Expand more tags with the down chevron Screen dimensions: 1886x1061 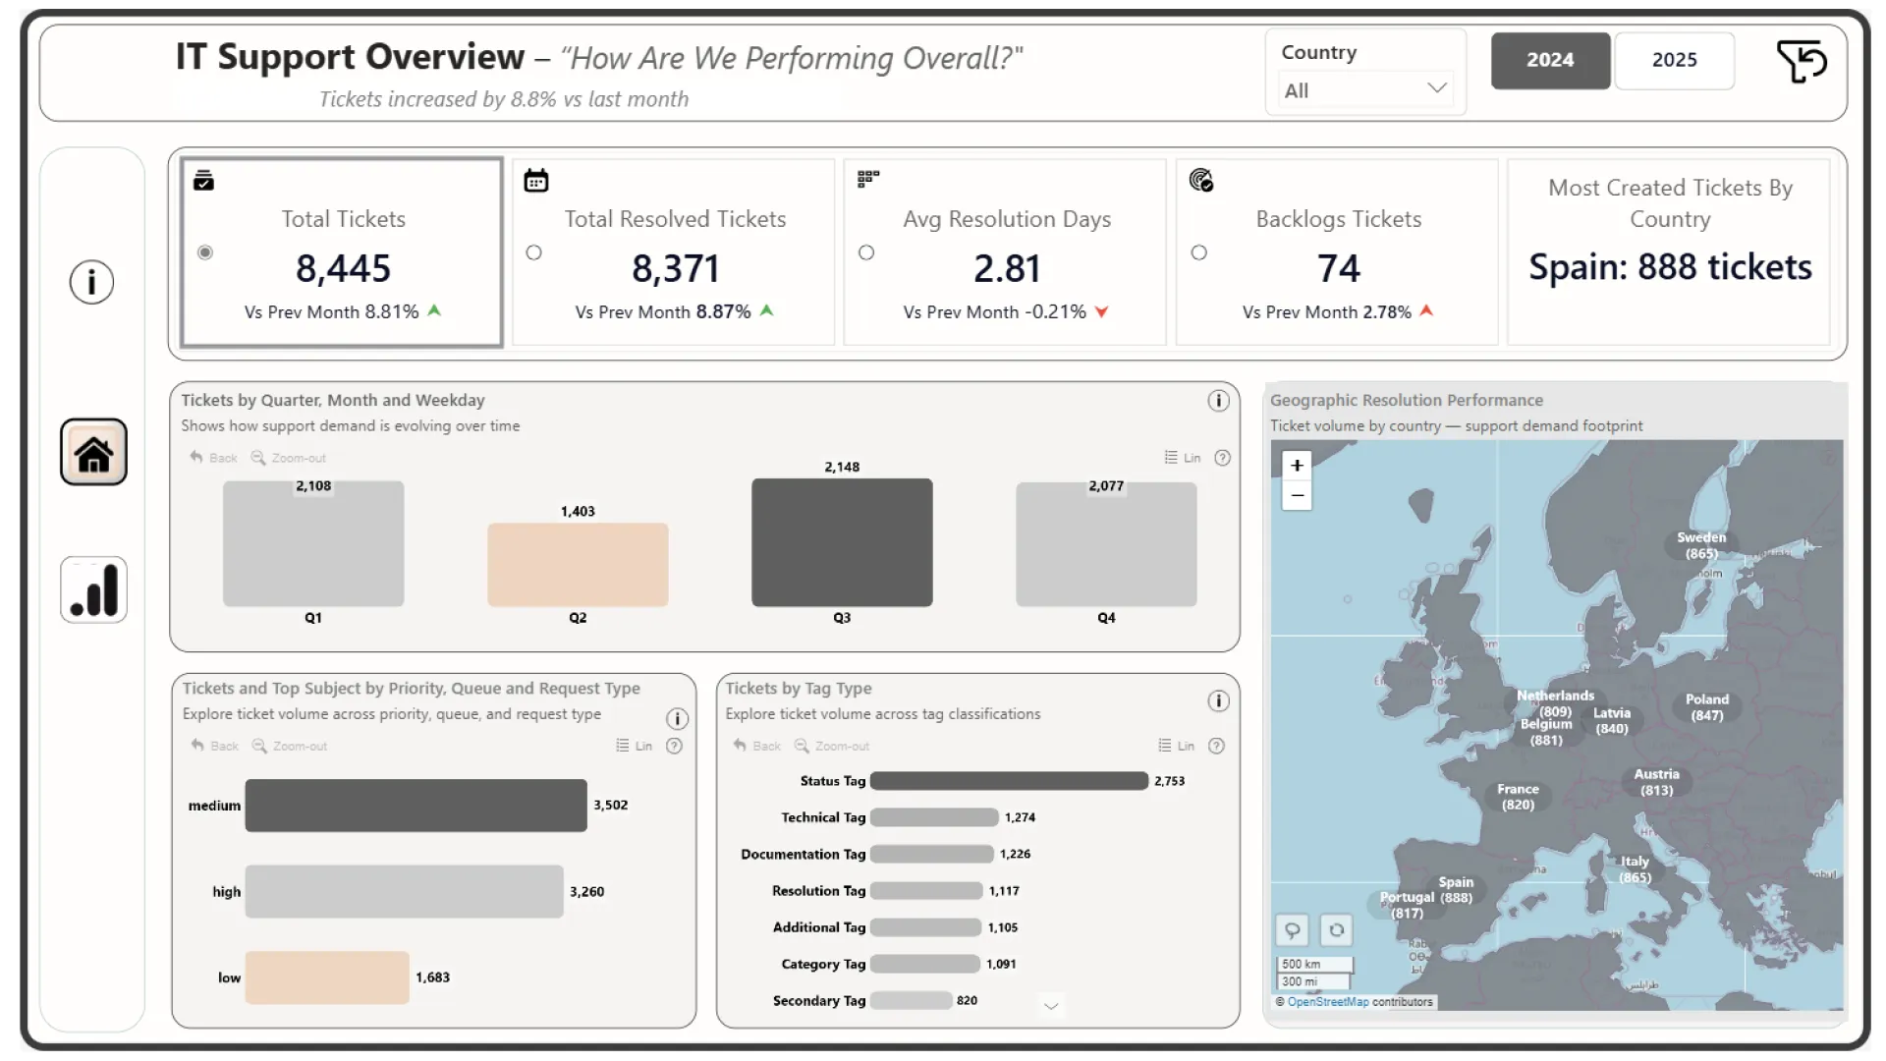pyautogui.click(x=1050, y=1005)
